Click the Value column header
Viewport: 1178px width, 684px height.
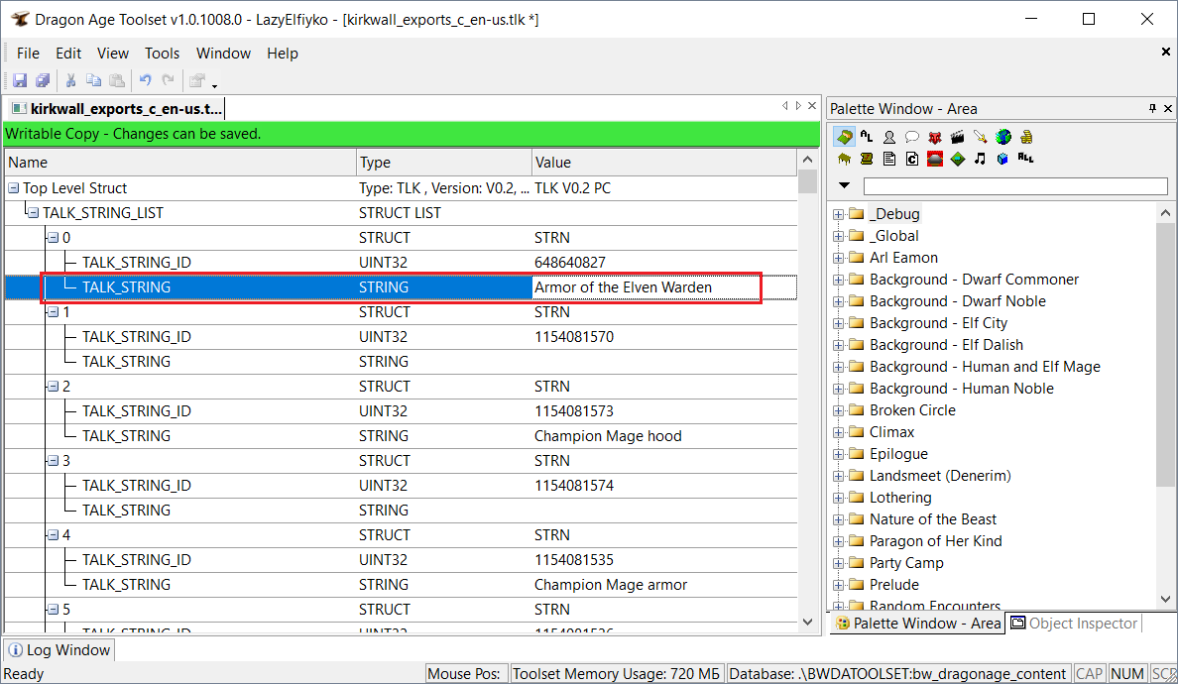pos(664,163)
